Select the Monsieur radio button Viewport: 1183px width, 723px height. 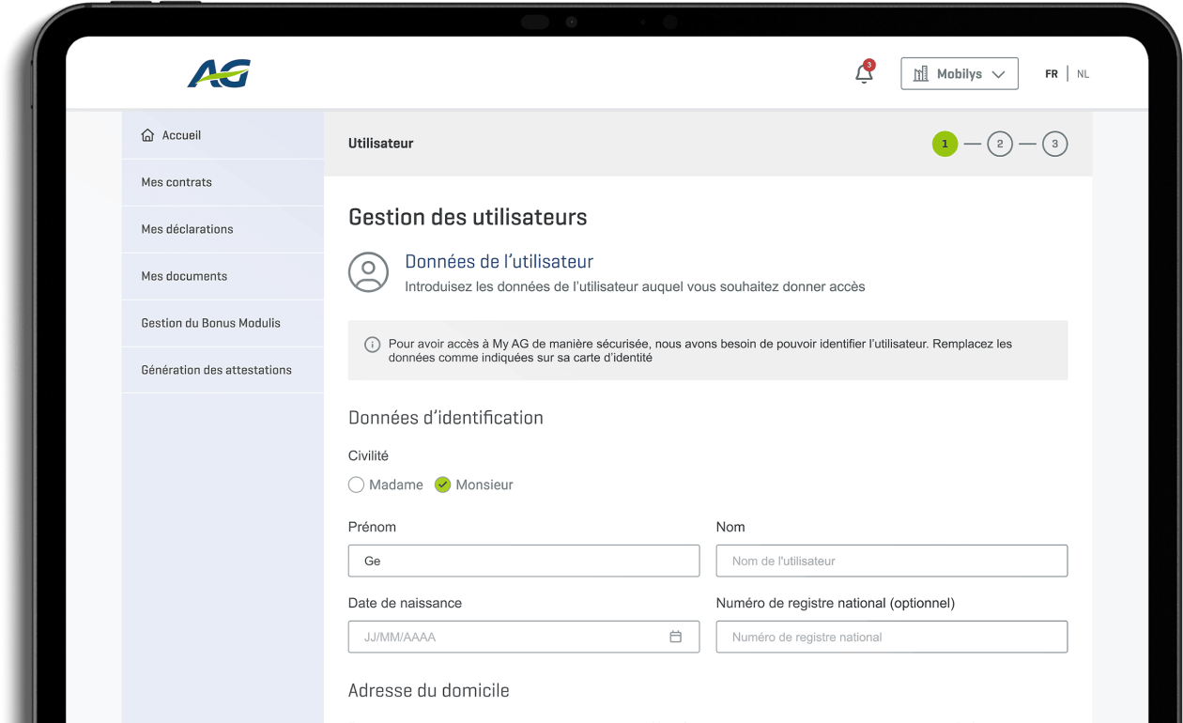coord(442,485)
